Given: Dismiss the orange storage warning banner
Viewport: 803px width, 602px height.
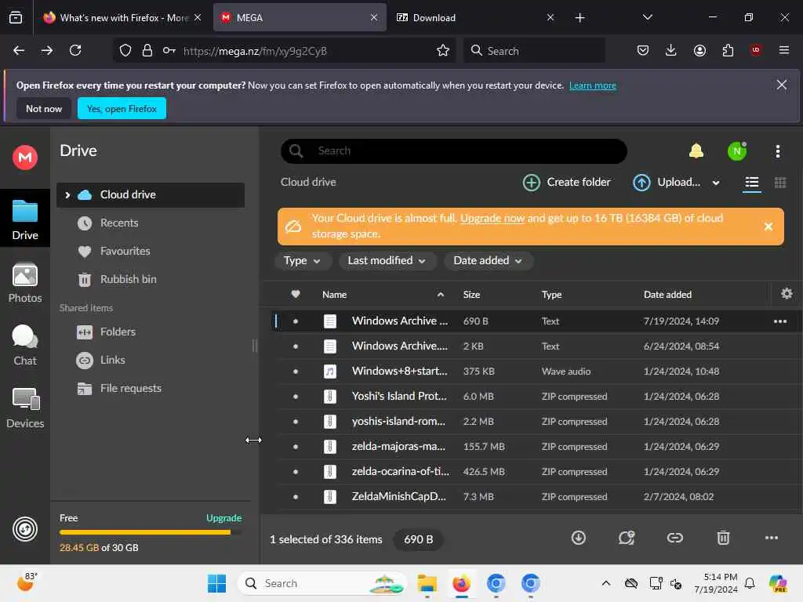Looking at the screenshot, I should (768, 227).
